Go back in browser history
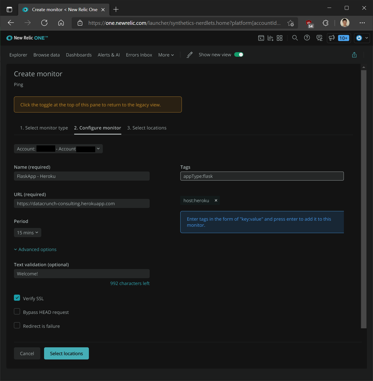The width and height of the screenshot is (373, 381). point(11,23)
